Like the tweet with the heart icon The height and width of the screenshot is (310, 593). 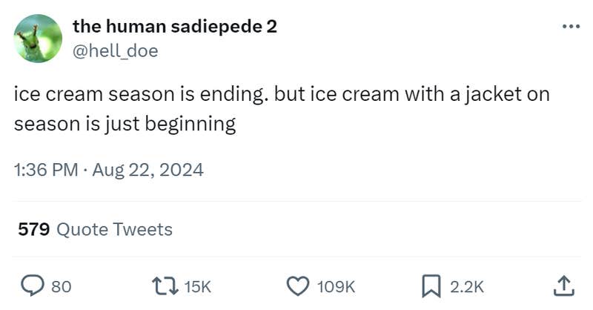tap(297, 285)
